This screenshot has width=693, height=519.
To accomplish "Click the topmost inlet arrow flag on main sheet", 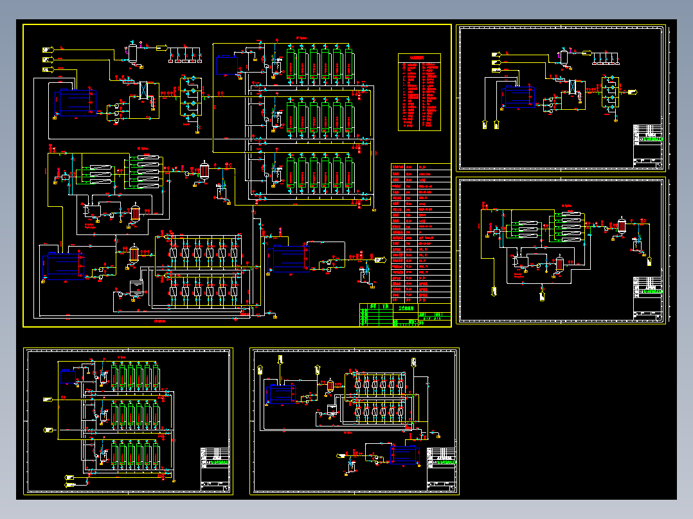I will pyautogui.click(x=48, y=49).
